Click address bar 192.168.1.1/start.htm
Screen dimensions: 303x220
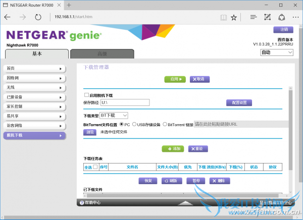click(x=73, y=17)
